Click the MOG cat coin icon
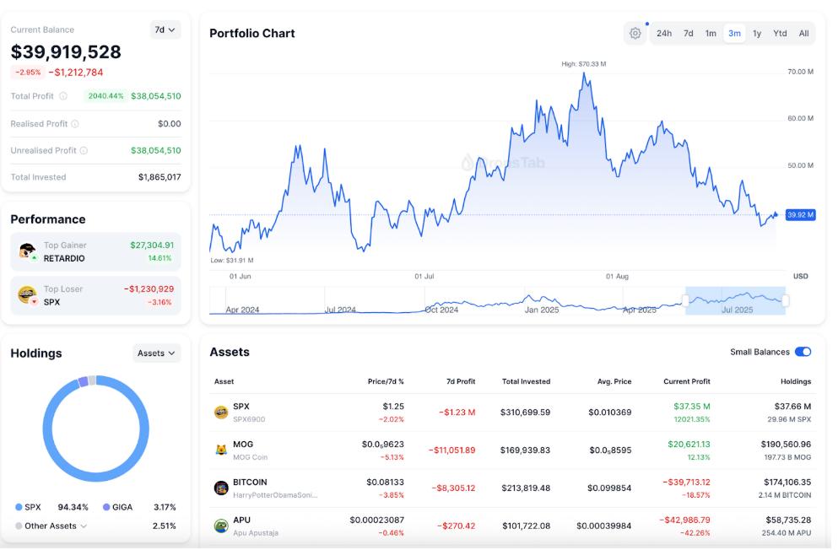This screenshot has width=838, height=550. [221, 450]
